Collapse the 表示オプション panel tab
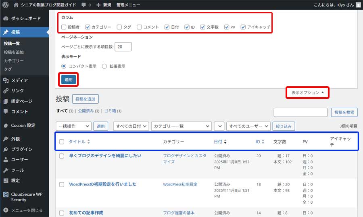Image resolution: width=363 pixels, height=217 pixels. pos(307,93)
